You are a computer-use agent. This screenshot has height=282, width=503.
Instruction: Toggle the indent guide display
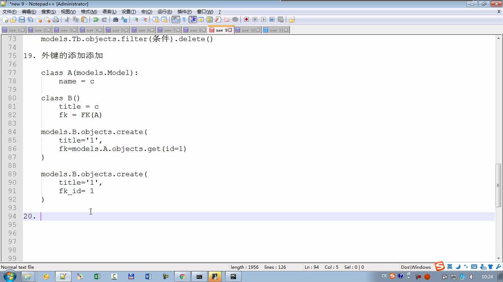(x=193, y=19)
